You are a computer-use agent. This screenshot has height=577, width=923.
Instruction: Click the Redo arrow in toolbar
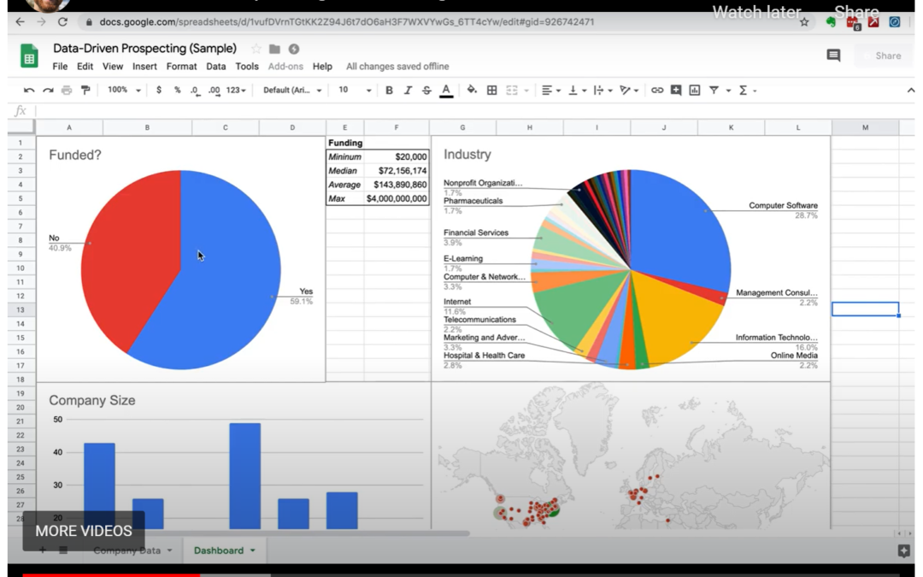point(48,90)
